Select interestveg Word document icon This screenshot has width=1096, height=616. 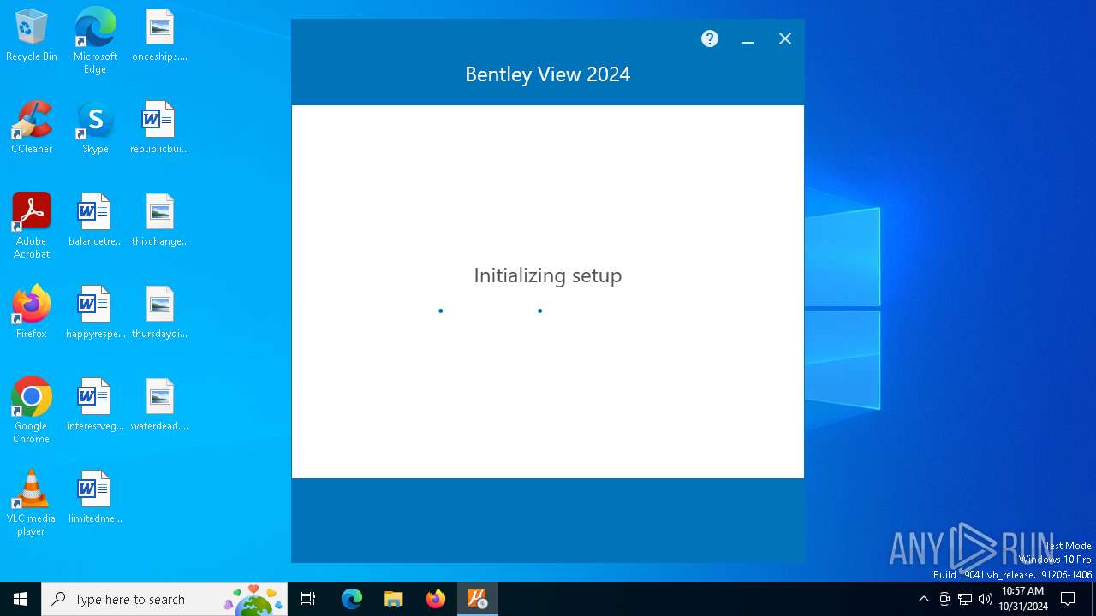click(x=95, y=406)
